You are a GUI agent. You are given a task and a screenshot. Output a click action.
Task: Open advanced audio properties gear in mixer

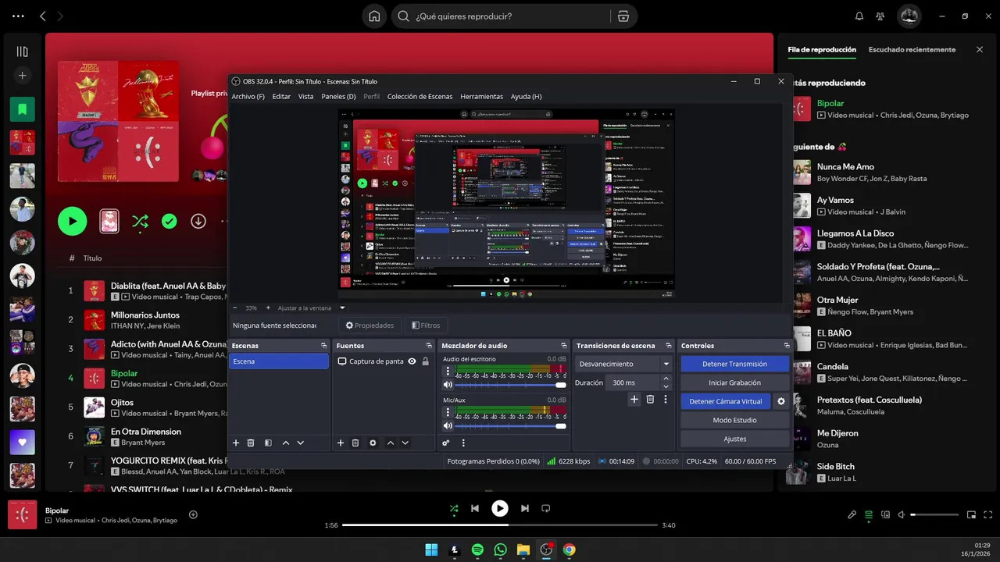coord(446,443)
